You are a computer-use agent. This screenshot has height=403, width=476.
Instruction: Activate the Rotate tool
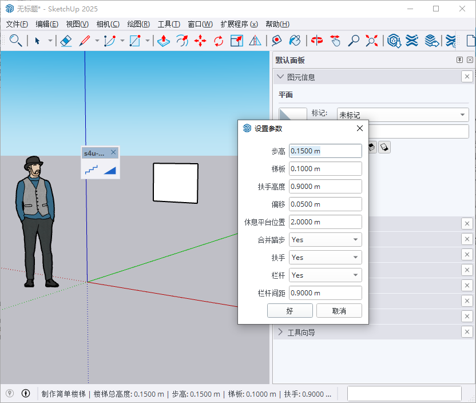[219, 41]
